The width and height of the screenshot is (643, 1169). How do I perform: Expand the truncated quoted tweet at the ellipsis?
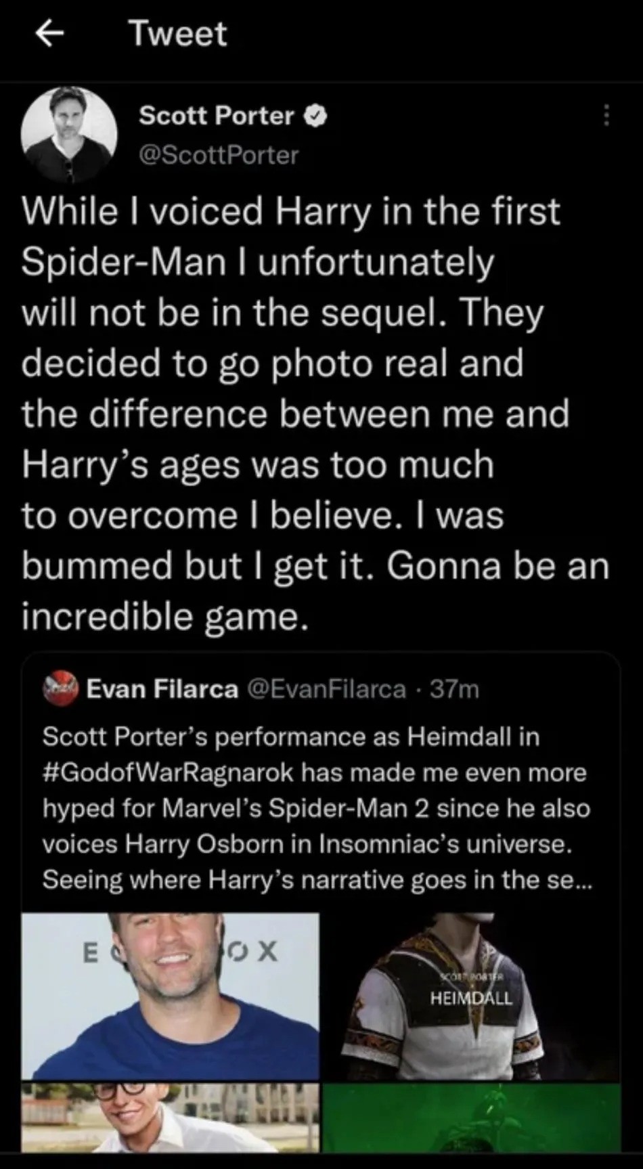click(x=581, y=880)
